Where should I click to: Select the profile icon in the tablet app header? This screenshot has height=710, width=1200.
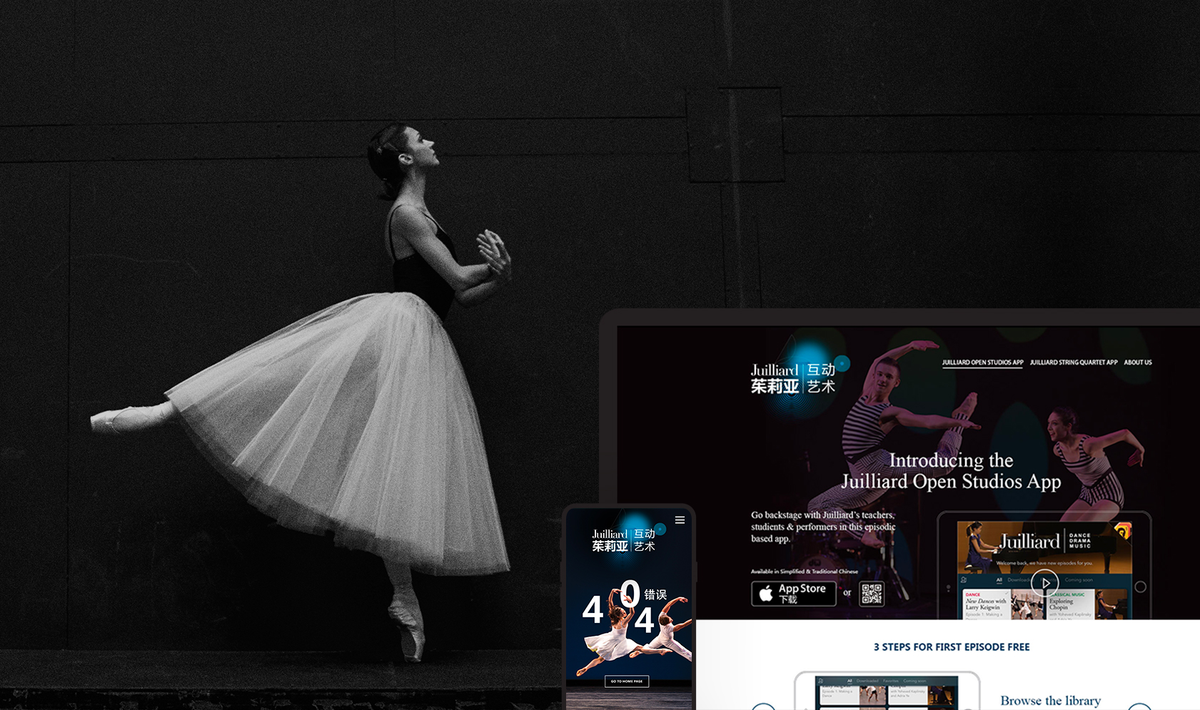tap(964, 580)
